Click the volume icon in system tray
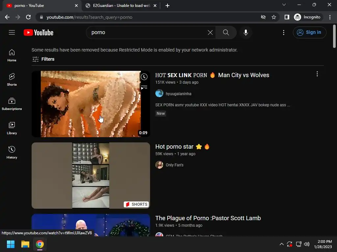This screenshot has width=337, height=252. coord(307,244)
